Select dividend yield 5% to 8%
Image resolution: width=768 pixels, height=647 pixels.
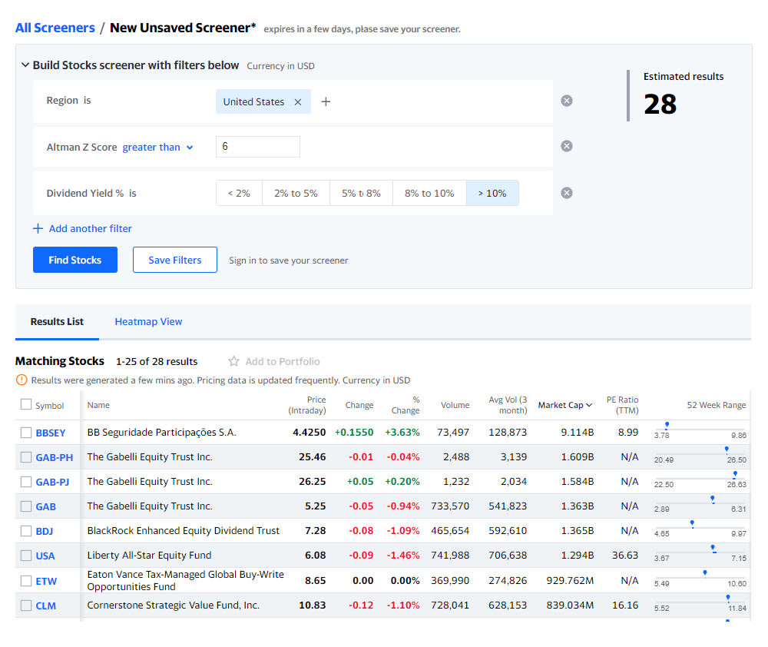point(362,193)
